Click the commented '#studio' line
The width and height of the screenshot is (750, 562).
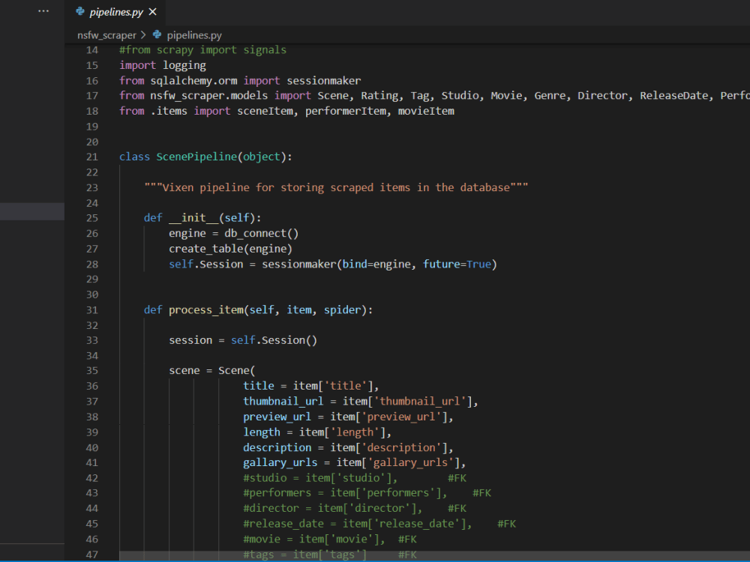coord(355,478)
